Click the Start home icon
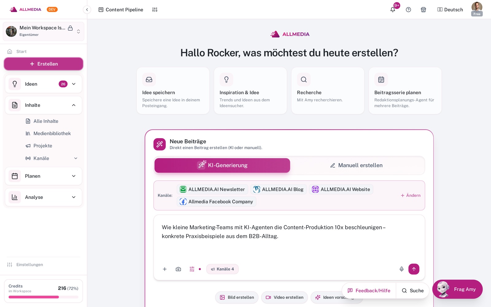The width and height of the screenshot is (491, 307). pos(10,51)
